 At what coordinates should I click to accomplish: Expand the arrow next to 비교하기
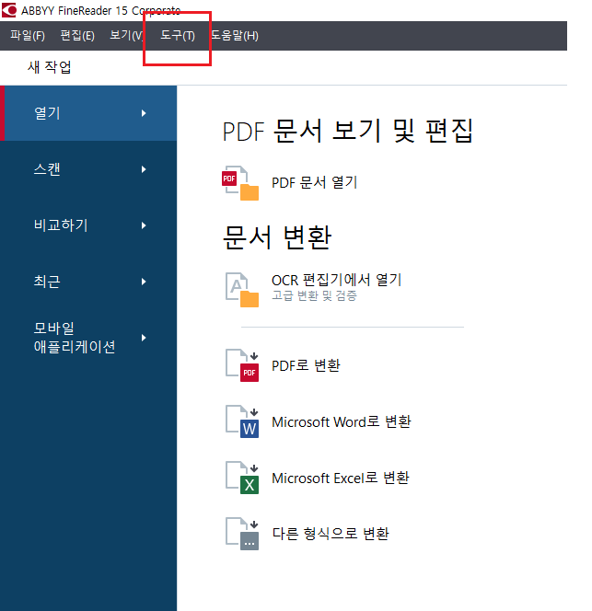click(x=144, y=225)
